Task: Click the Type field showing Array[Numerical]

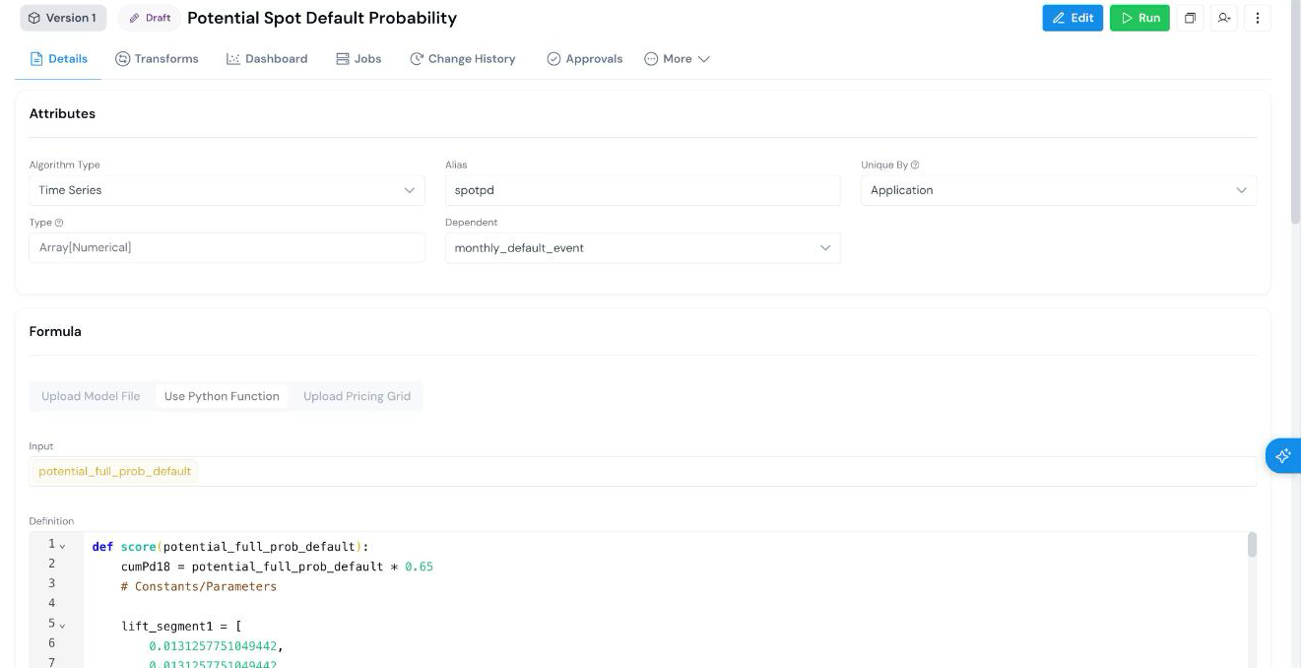Action: pos(227,248)
